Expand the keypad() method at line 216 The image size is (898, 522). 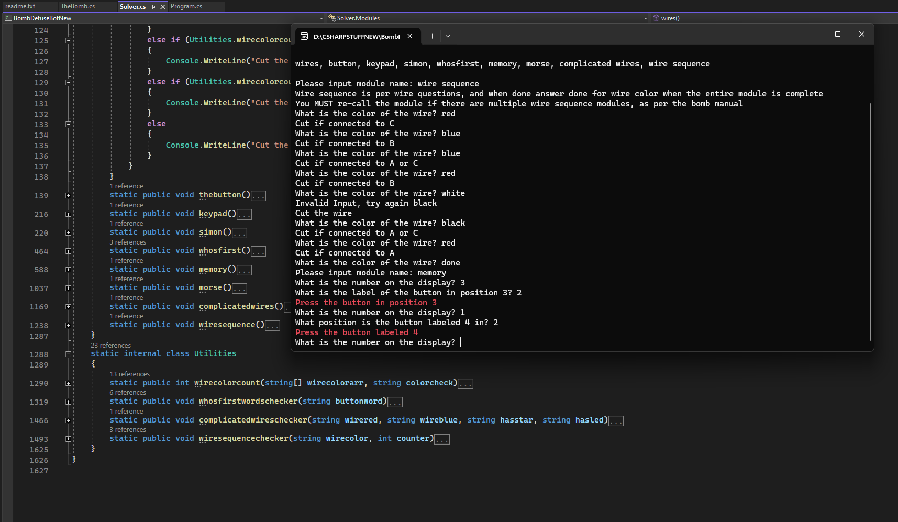tap(69, 214)
